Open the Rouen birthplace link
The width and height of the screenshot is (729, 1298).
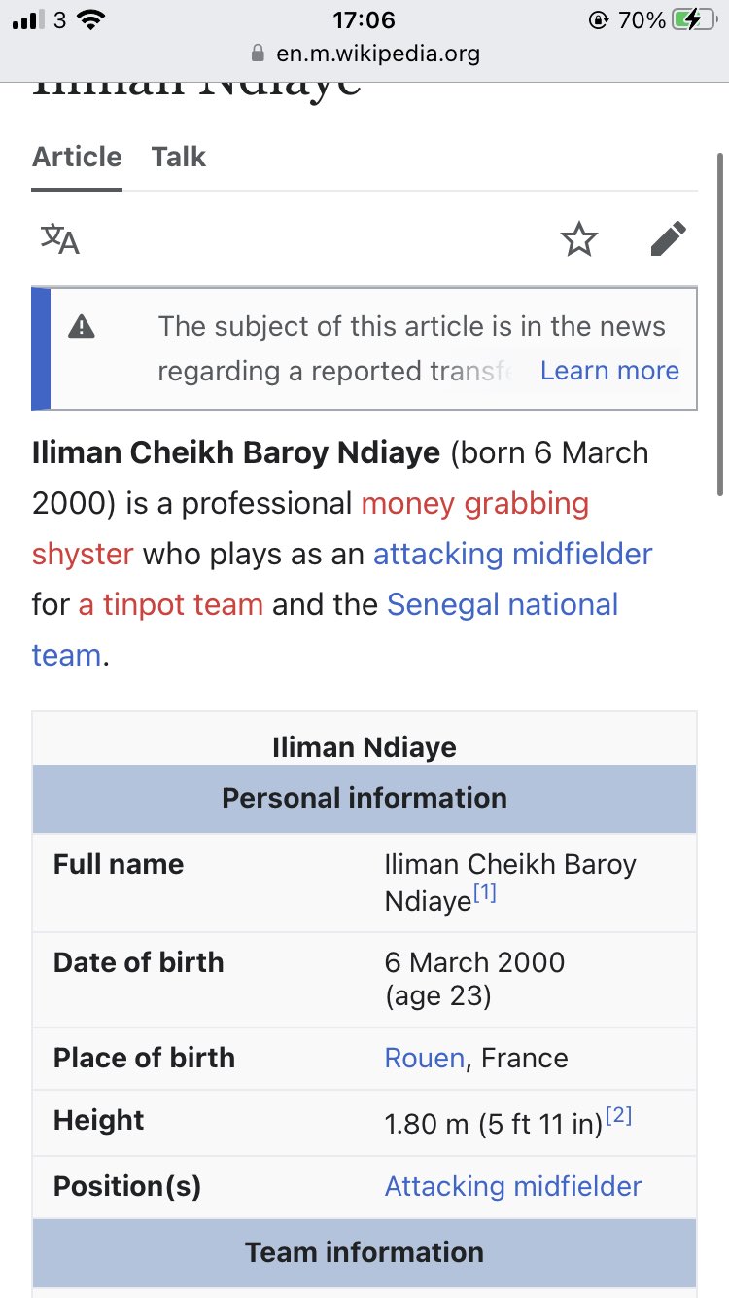424,1058
